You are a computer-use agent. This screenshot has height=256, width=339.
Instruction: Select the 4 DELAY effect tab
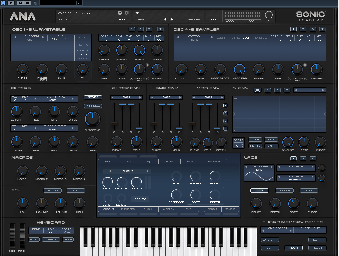[x=168, y=209]
